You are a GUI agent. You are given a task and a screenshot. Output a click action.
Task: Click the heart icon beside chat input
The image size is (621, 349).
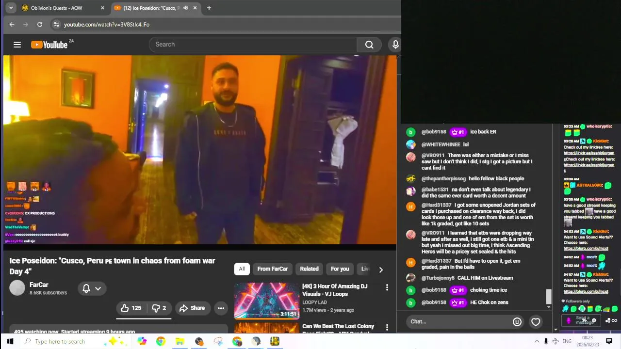(536, 321)
